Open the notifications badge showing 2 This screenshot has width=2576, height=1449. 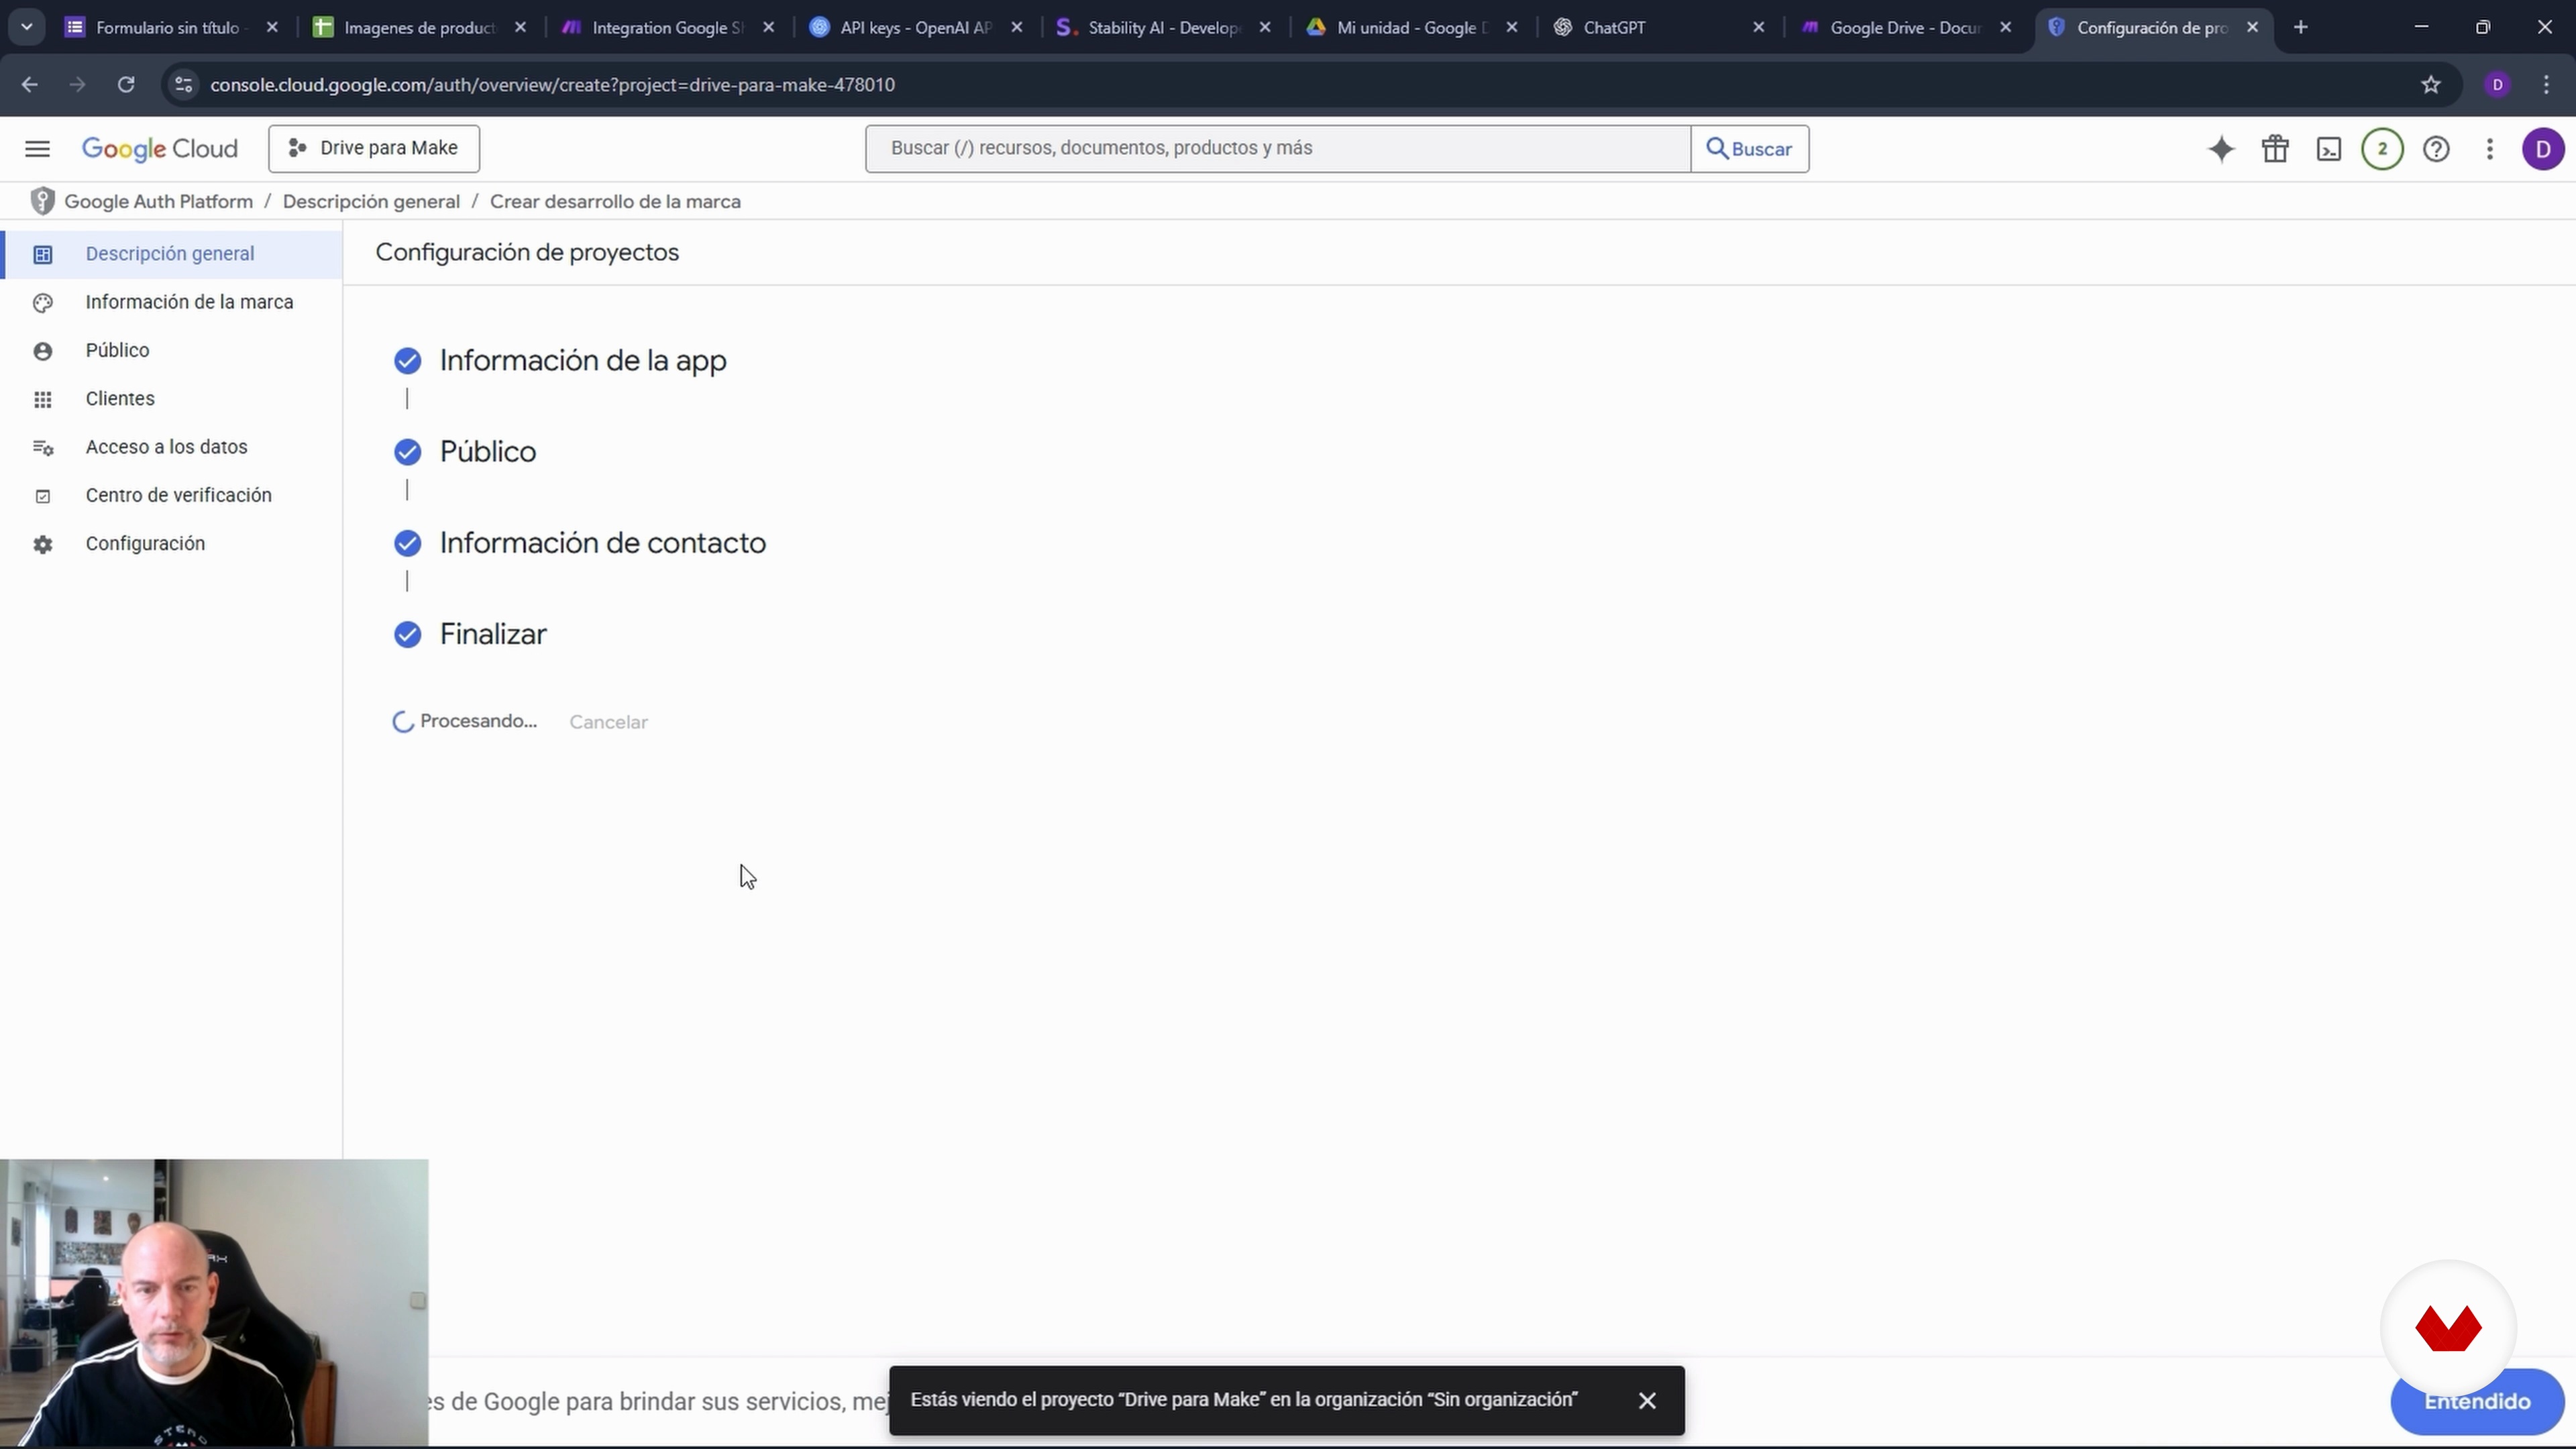2382,149
